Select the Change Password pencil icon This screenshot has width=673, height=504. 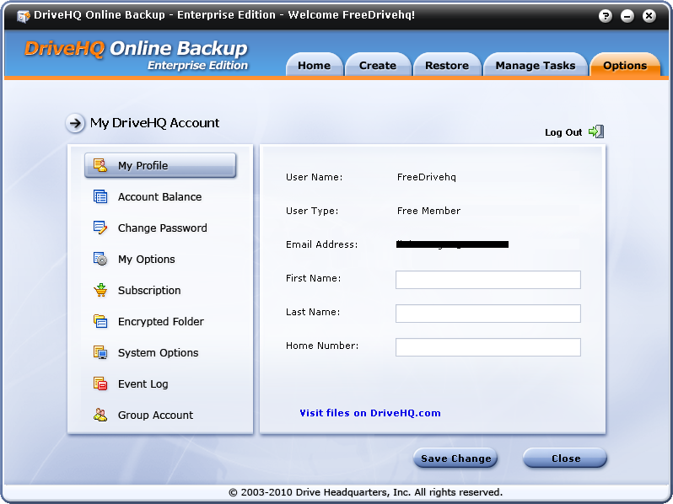100,228
